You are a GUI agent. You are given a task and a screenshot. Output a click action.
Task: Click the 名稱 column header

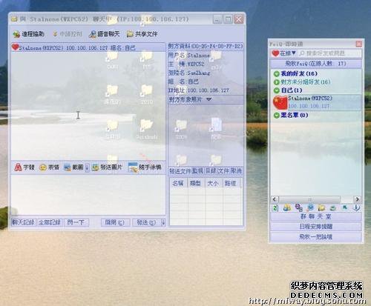[178, 183]
